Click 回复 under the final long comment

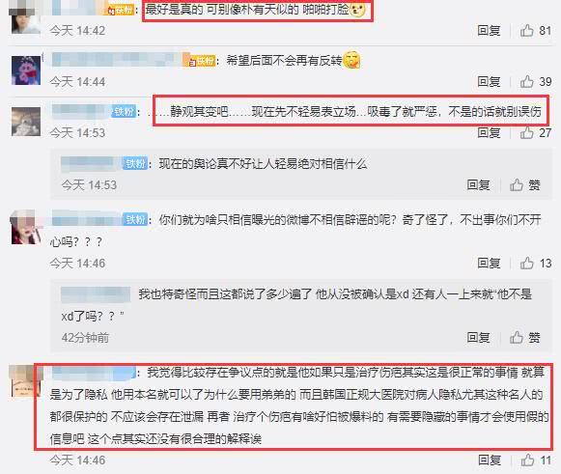point(490,460)
